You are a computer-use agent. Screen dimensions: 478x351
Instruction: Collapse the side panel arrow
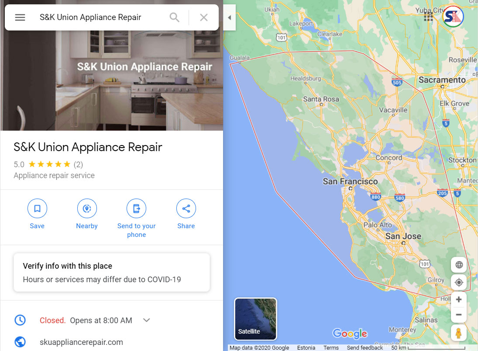pyautogui.click(x=230, y=18)
